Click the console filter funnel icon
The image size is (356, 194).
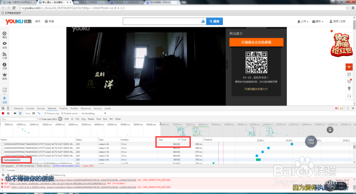8,175
